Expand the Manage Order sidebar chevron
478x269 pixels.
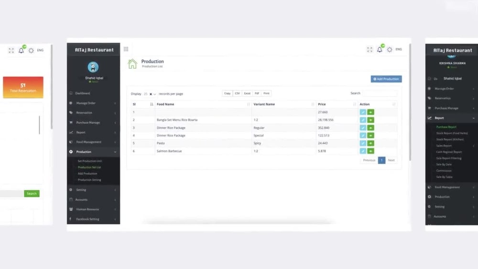click(x=115, y=103)
